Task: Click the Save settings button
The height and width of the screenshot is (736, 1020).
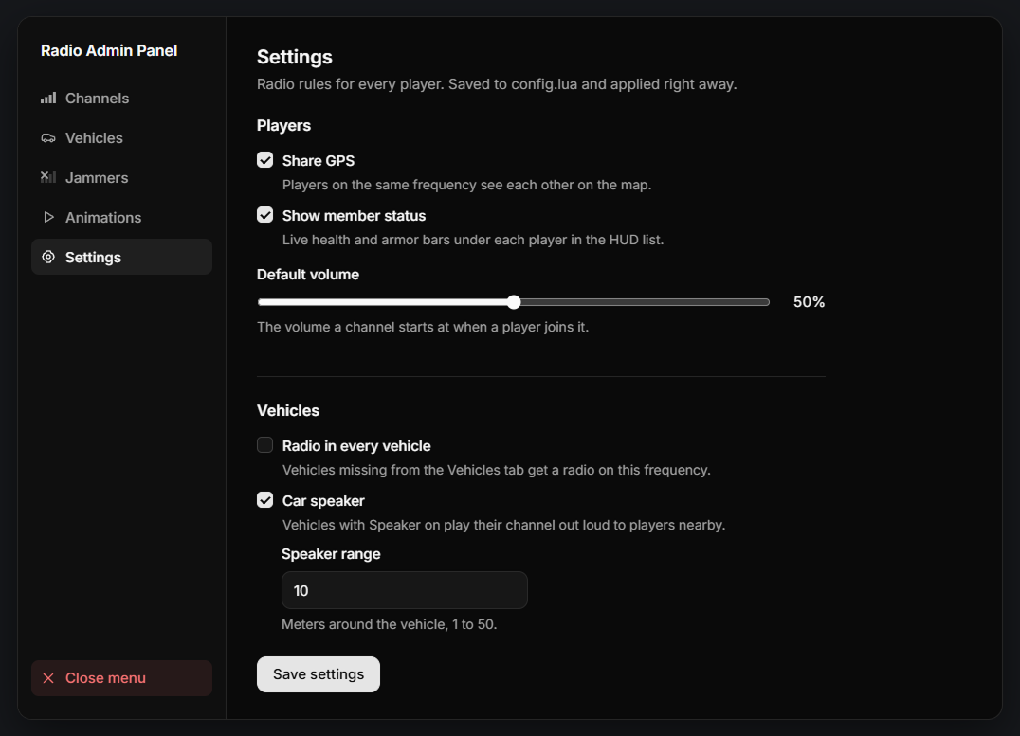Action: (x=319, y=674)
